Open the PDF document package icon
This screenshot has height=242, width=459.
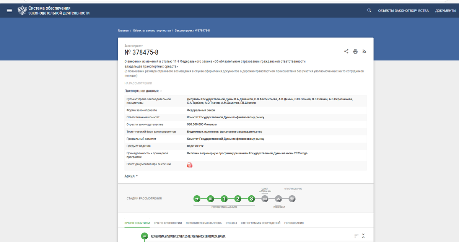(190, 165)
